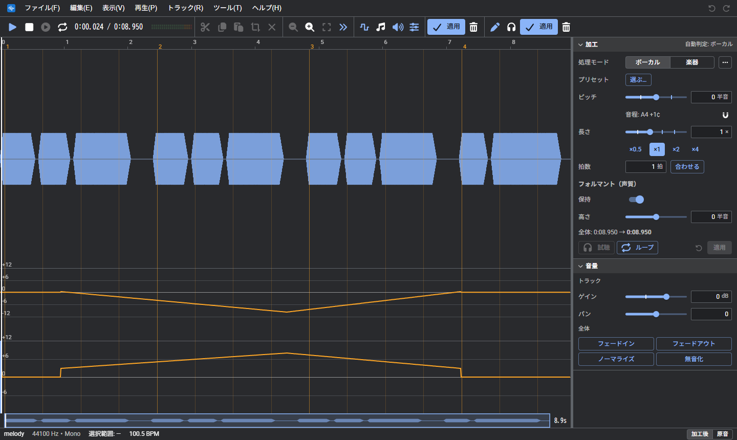737x440 pixels.
Task: Toggle the pitch snap magnet icon
Action: (725, 115)
